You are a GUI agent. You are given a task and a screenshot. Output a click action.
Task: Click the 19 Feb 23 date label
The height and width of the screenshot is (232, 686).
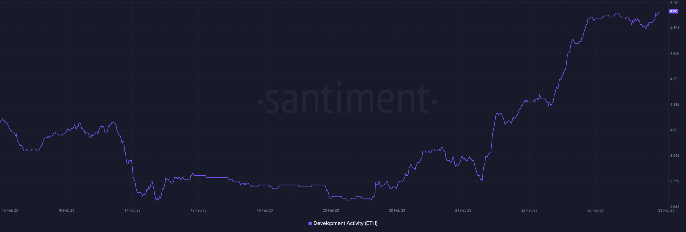[x=265, y=211]
